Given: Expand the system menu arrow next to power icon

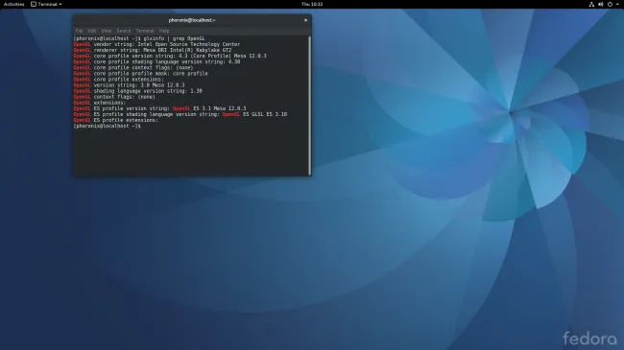Looking at the screenshot, I should coord(617,5).
